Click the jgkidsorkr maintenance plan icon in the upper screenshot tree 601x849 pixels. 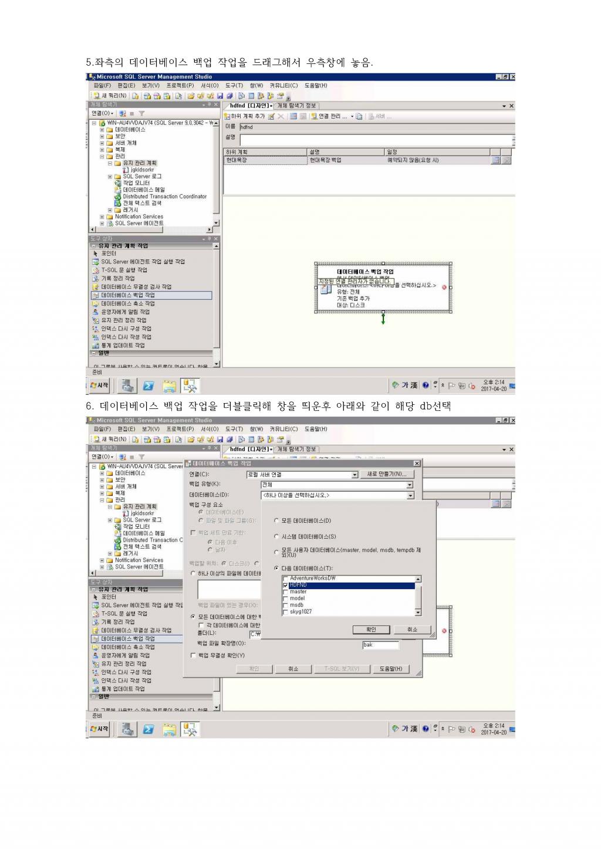126,170
